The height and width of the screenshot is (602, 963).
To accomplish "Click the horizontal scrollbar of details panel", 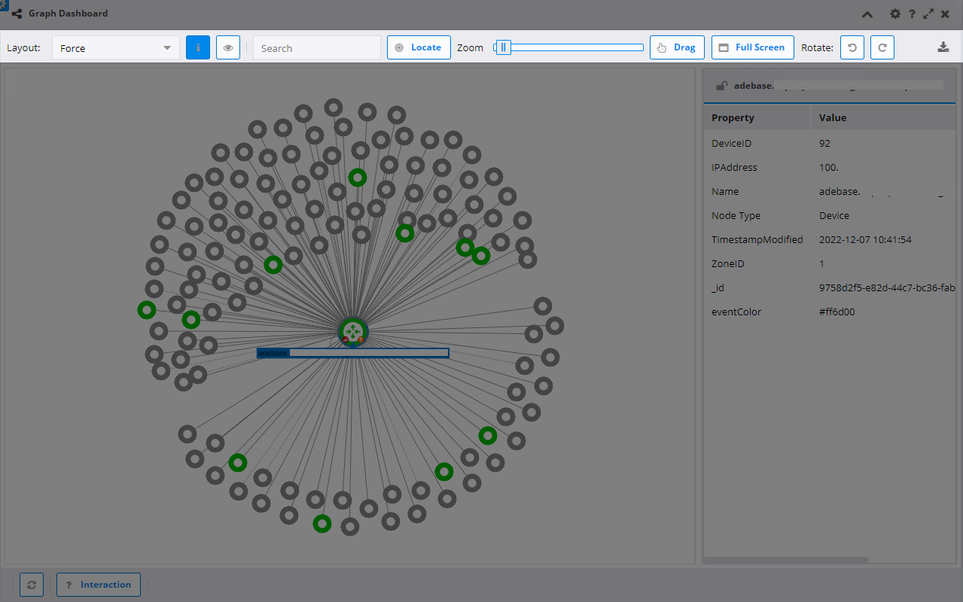I will coord(785,560).
